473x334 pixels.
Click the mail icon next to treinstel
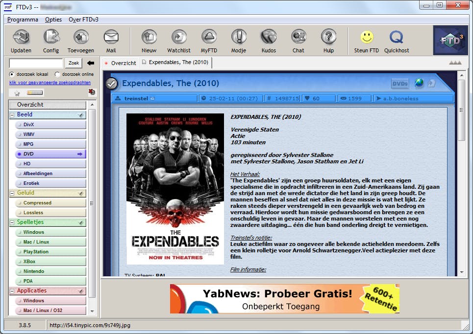152,98
